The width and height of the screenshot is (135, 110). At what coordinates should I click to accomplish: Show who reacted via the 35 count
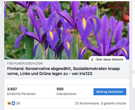click(x=18, y=103)
